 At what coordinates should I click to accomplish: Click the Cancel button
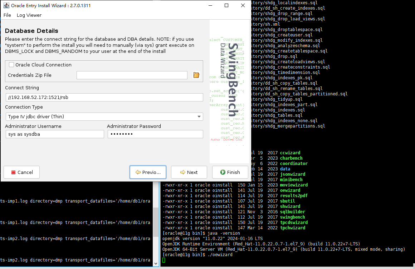point(22,172)
